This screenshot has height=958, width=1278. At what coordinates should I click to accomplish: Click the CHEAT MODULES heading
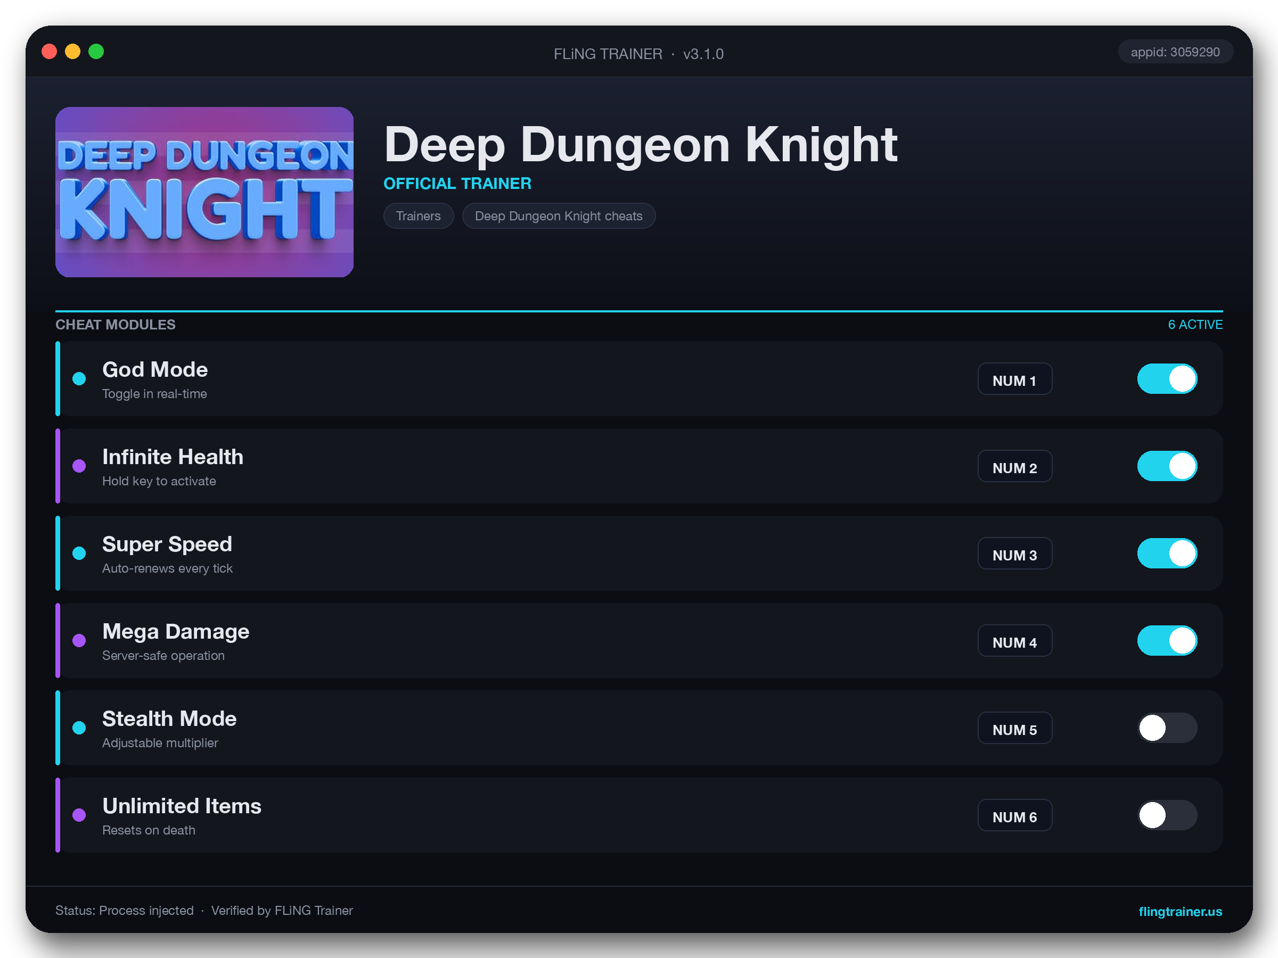pos(116,325)
